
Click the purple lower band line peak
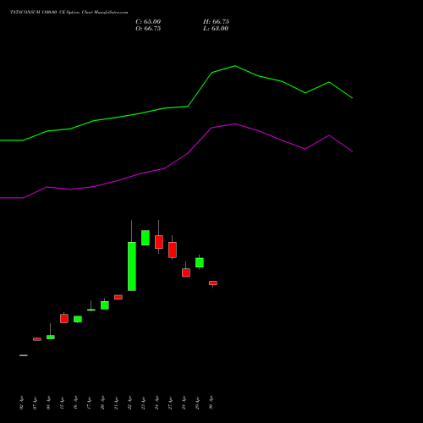tap(235, 124)
